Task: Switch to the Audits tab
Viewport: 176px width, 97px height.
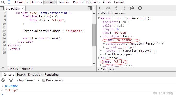Action: 107,2
